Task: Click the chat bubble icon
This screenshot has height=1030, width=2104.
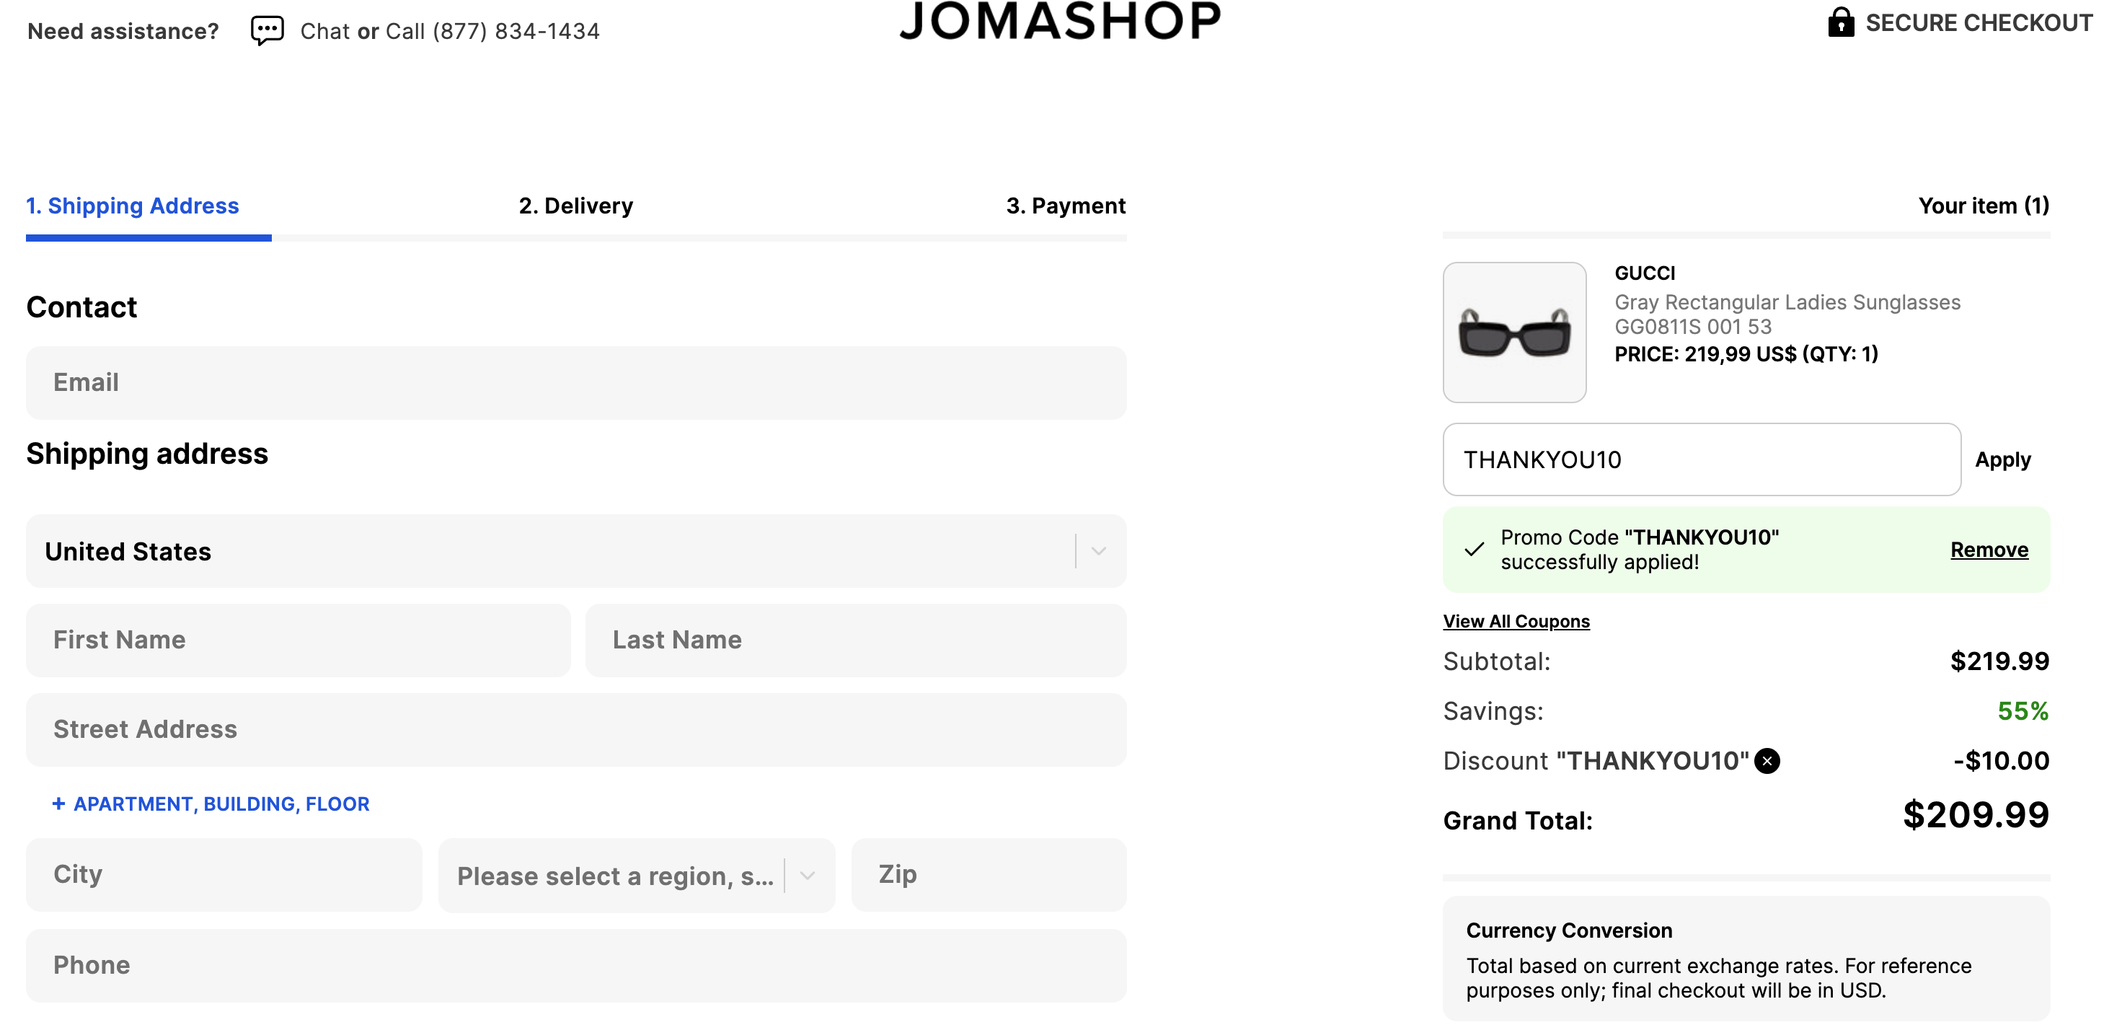Action: (267, 31)
